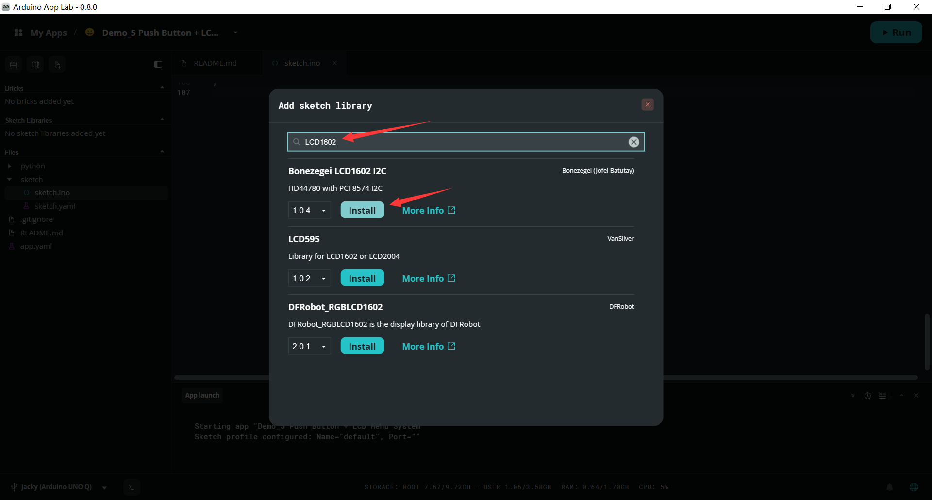Click the new file icon in sidebar
The height and width of the screenshot is (500, 932).
[57, 65]
